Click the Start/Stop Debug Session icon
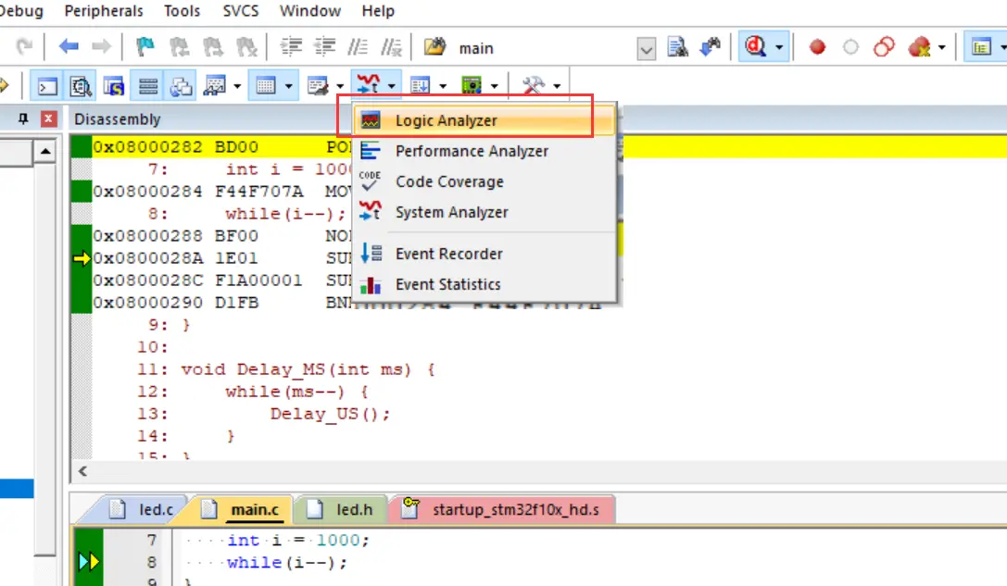This screenshot has width=1007, height=586. (754, 47)
